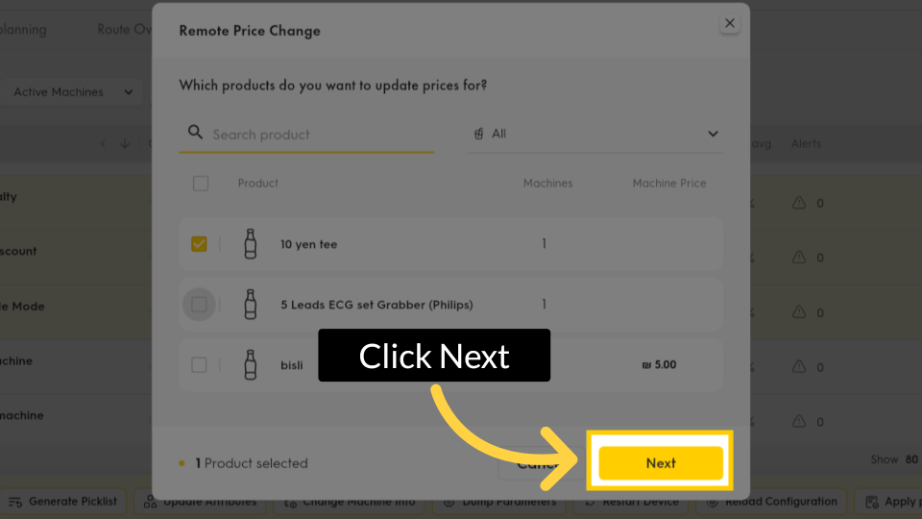Click the sort down arrow icon

tap(125, 144)
